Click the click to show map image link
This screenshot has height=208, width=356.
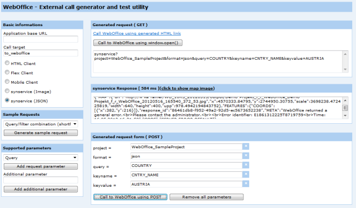click(x=187, y=88)
